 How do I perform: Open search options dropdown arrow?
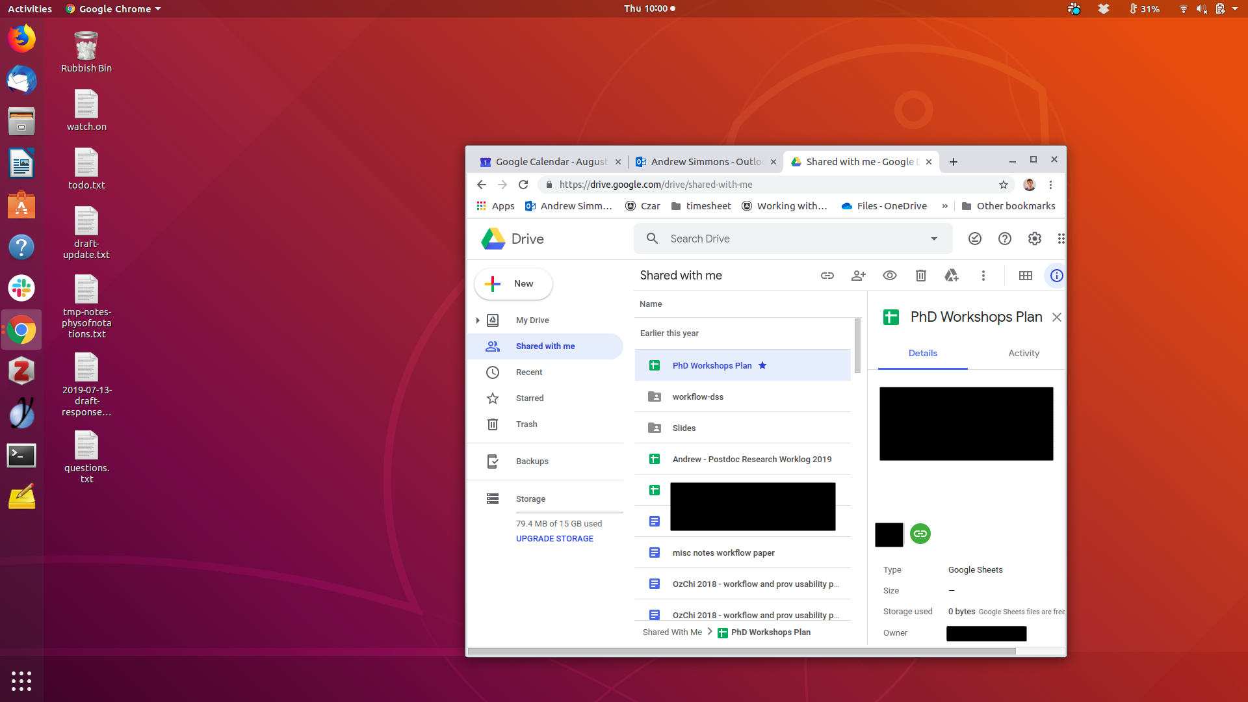click(x=933, y=239)
